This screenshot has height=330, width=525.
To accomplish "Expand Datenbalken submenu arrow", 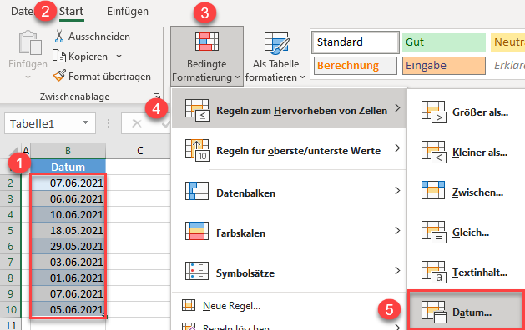I will [397, 191].
